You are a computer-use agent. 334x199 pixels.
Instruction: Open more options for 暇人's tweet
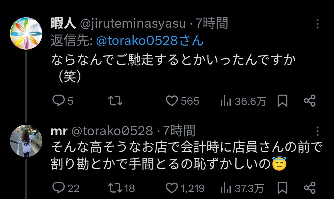(x=317, y=24)
